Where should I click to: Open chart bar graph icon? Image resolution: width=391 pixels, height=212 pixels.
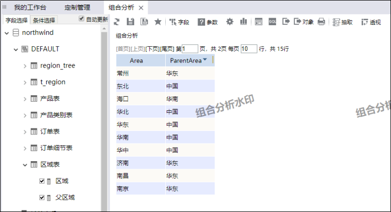click(x=243, y=22)
